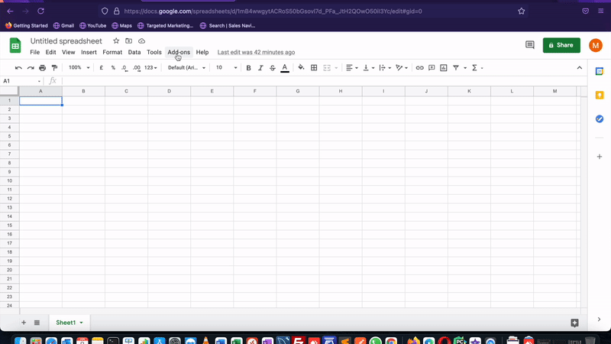
Task: Click the green Share button
Action: click(x=561, y=45)
